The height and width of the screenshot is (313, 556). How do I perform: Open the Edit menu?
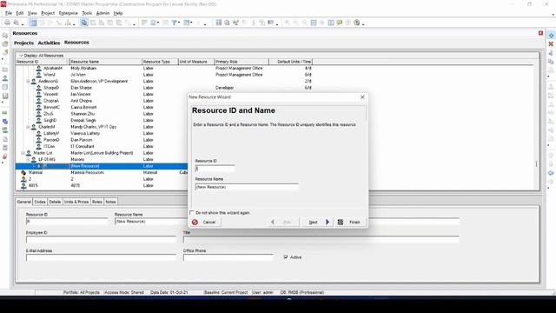point(20,13)
